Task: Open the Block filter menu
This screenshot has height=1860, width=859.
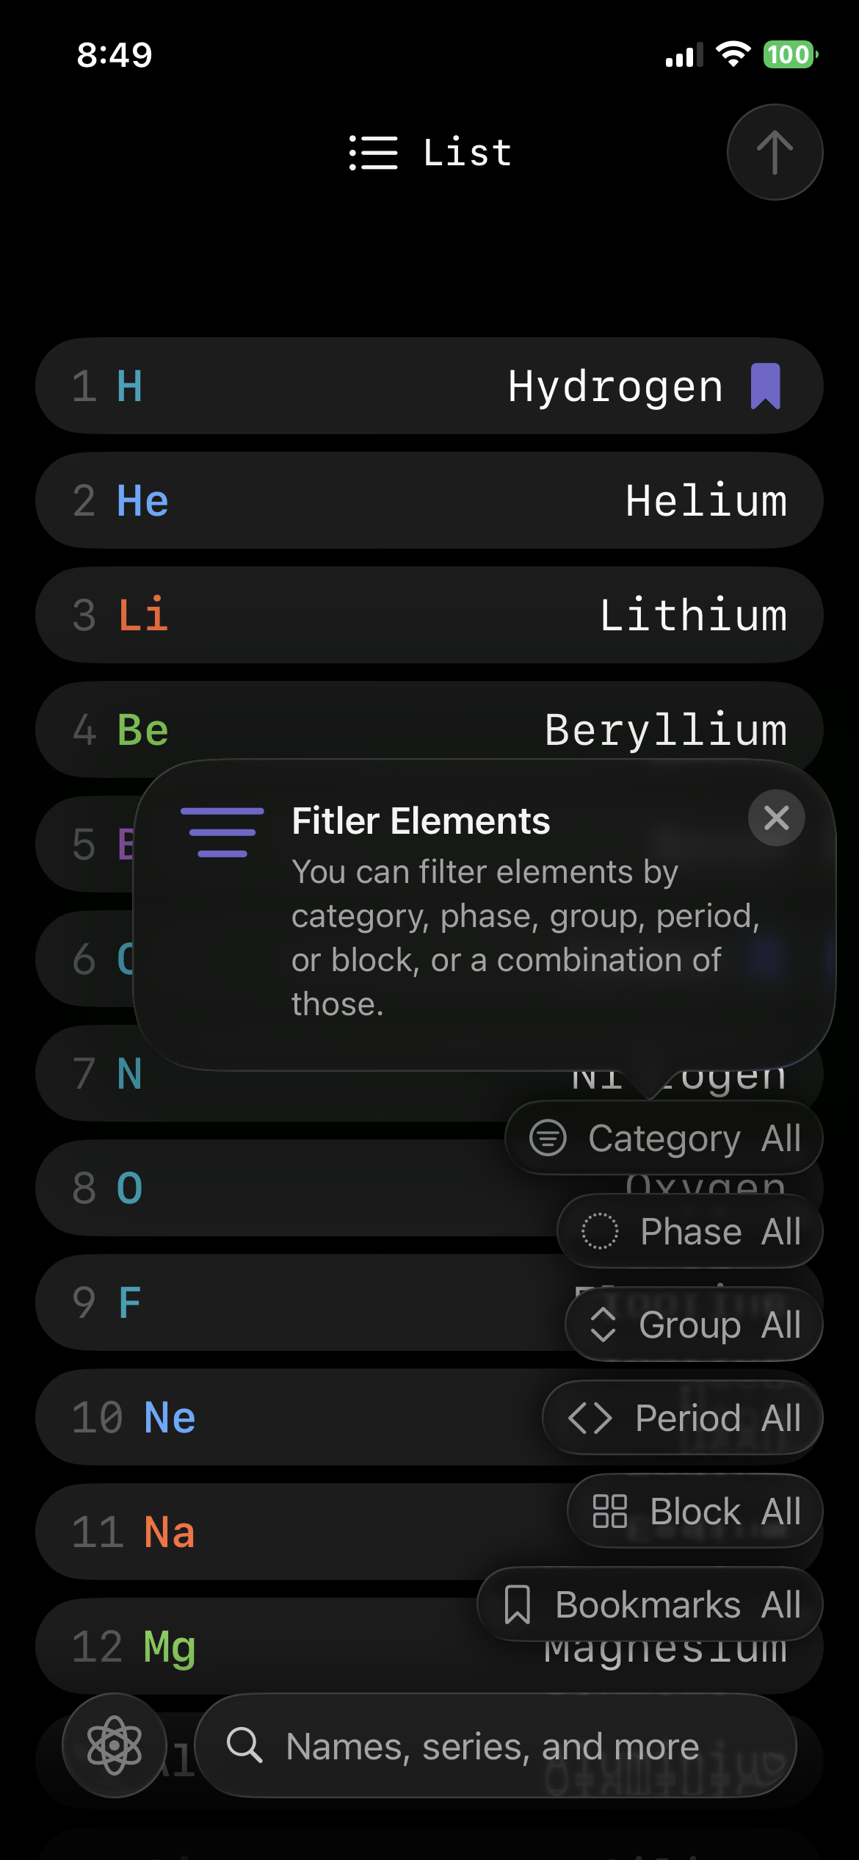Action: click(x=695, y=1511)
